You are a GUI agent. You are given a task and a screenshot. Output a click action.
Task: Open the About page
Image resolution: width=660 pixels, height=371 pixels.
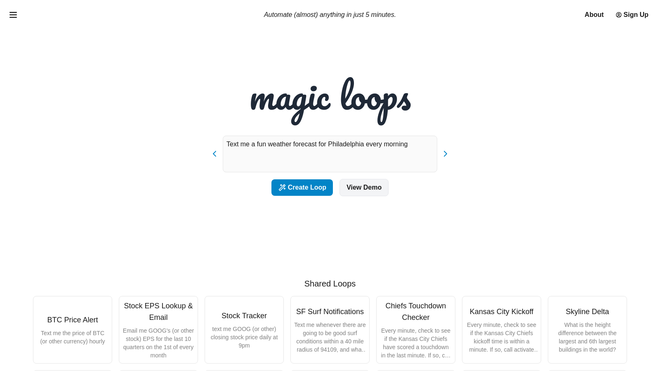[594, 15]
